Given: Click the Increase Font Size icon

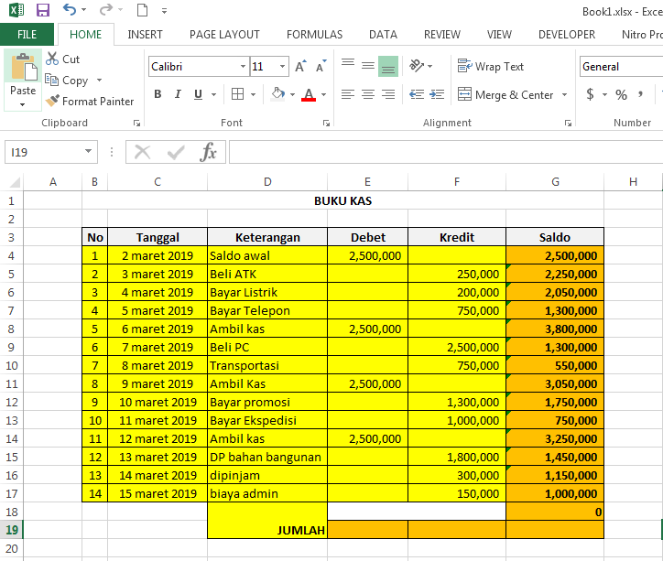Looking at the screenshot, I should tap(300, 66).
